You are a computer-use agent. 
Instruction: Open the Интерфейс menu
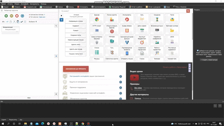[25, 4]
